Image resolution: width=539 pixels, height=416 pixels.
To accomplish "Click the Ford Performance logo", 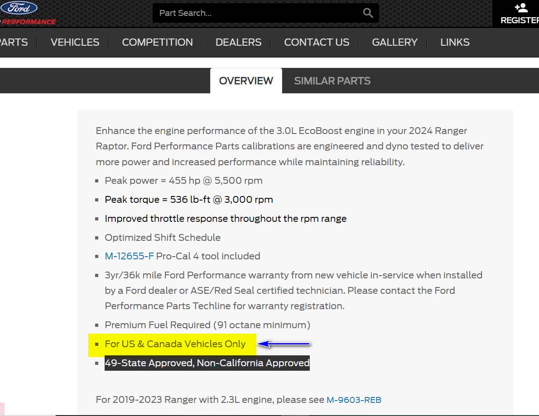I will (28, 14).
